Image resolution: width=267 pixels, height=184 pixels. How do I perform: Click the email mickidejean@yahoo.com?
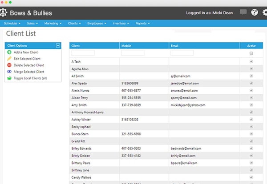point(188,105)
